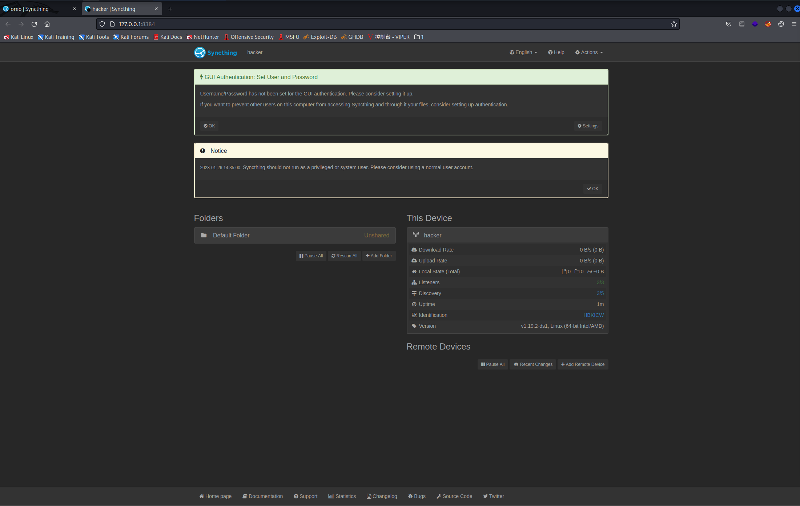Screen dimensions: 800x506
Task: Click the local state disk size icon
Action: tap(590, 272)
